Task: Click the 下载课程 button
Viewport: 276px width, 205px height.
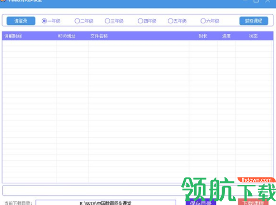Action: tap(253, 202)
